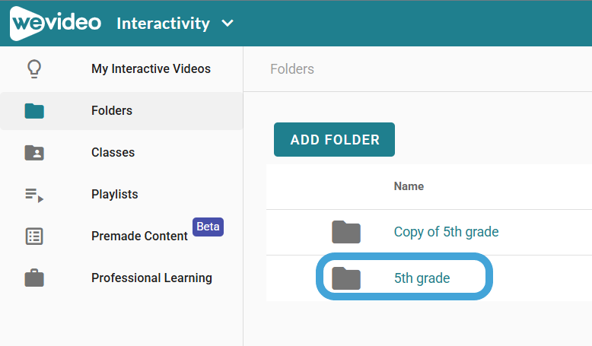Click the ADD FOLDER button
The image size is (592, 346).
click(x=335, y=140)
